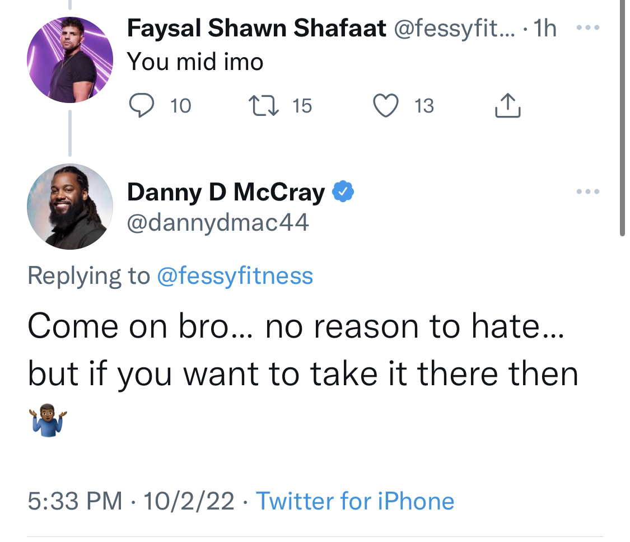The image size is (630, 542).
Task: Open more options on Faysal Shawn Shafaat's tweet
Action: (588, 28)
